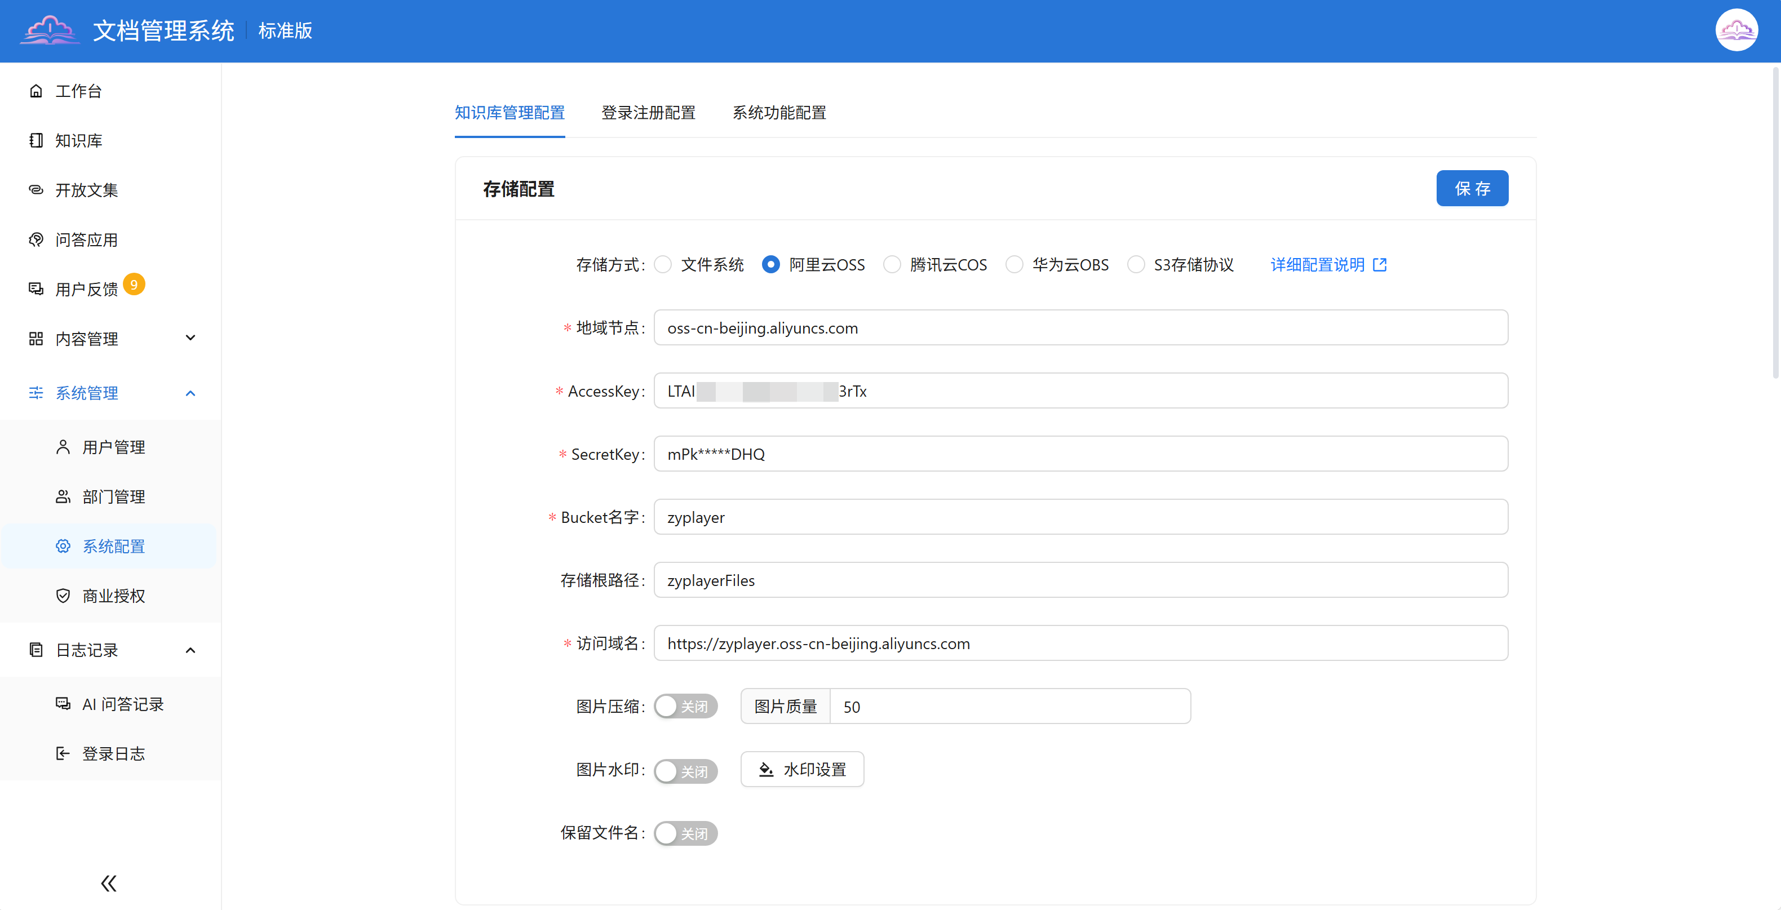Screen dimensions: 1781x910
Task: Toggle the 图片压缩 switch
Action: click(x=685, y=706)
